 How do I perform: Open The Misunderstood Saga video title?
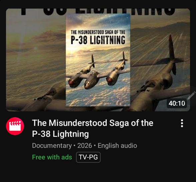coord(93,128)
